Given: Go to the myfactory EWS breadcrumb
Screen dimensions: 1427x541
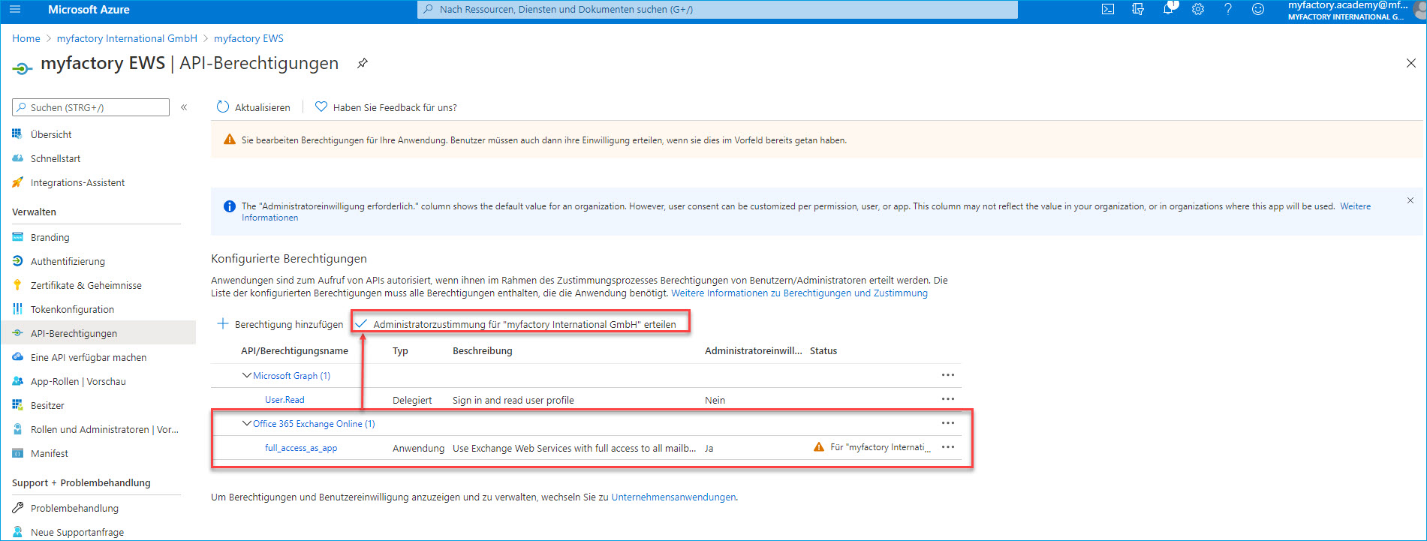Looking at the screenshot, I should click(x=248, y=38).
